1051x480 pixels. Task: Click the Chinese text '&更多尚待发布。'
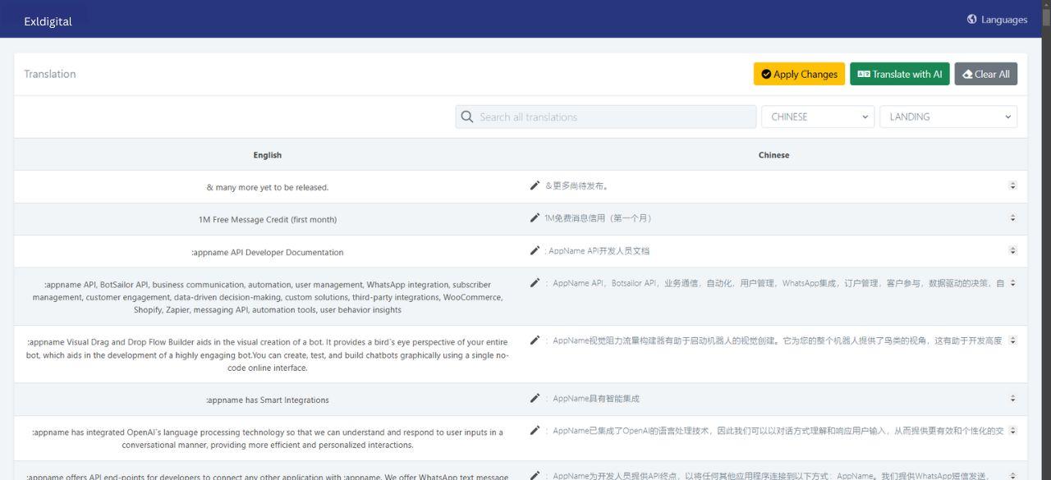pyautogui.click(x=577, y=185)
